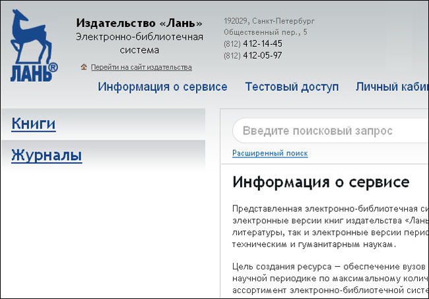Click the phone number 412-05-97

coord(262,55)
